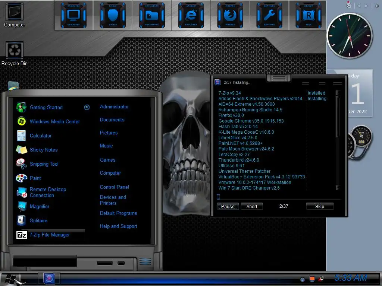Click the Paint palette icon
The width and height of the screenshot is (382, 286).
point(21,178)
